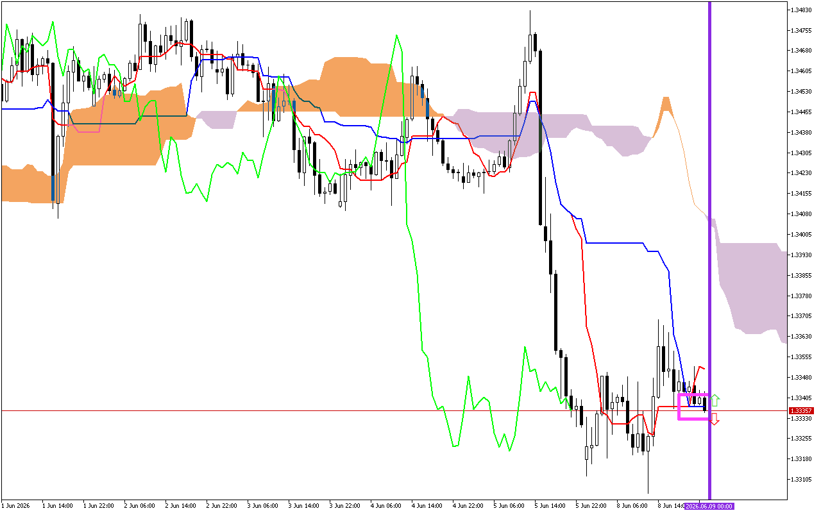
Task: Click price axis label 1.34530
Action: [802, 92]
